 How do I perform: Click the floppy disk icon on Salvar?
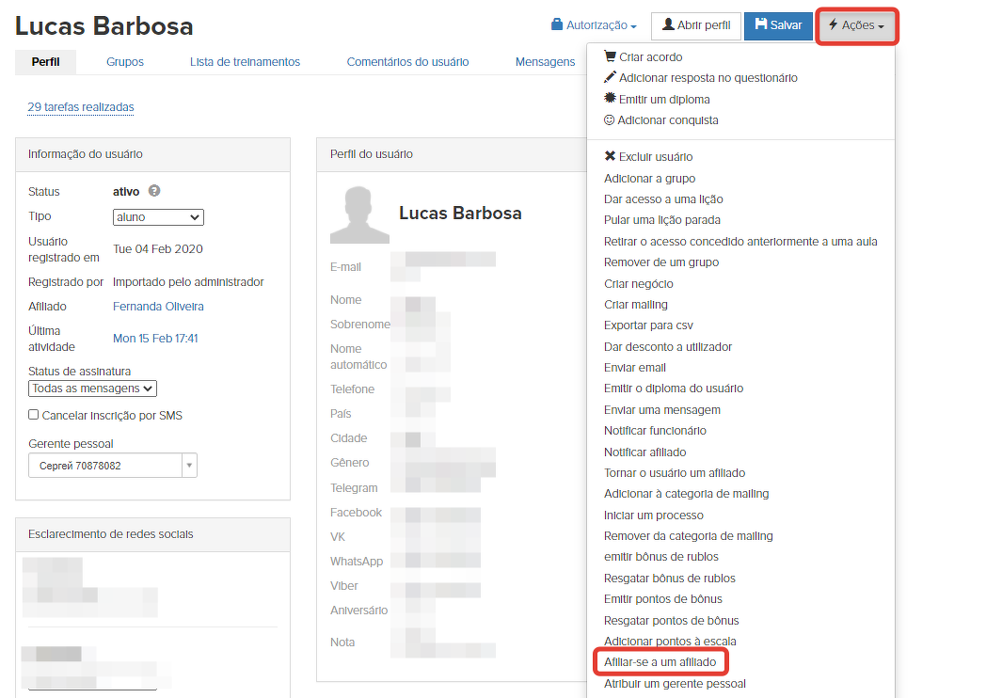tap(760, 24)
